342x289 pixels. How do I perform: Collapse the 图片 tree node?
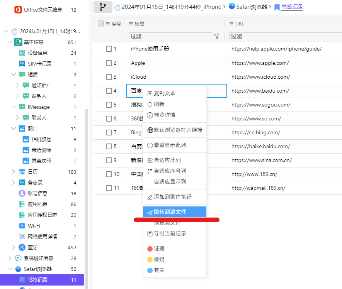(x=14, y=128)
